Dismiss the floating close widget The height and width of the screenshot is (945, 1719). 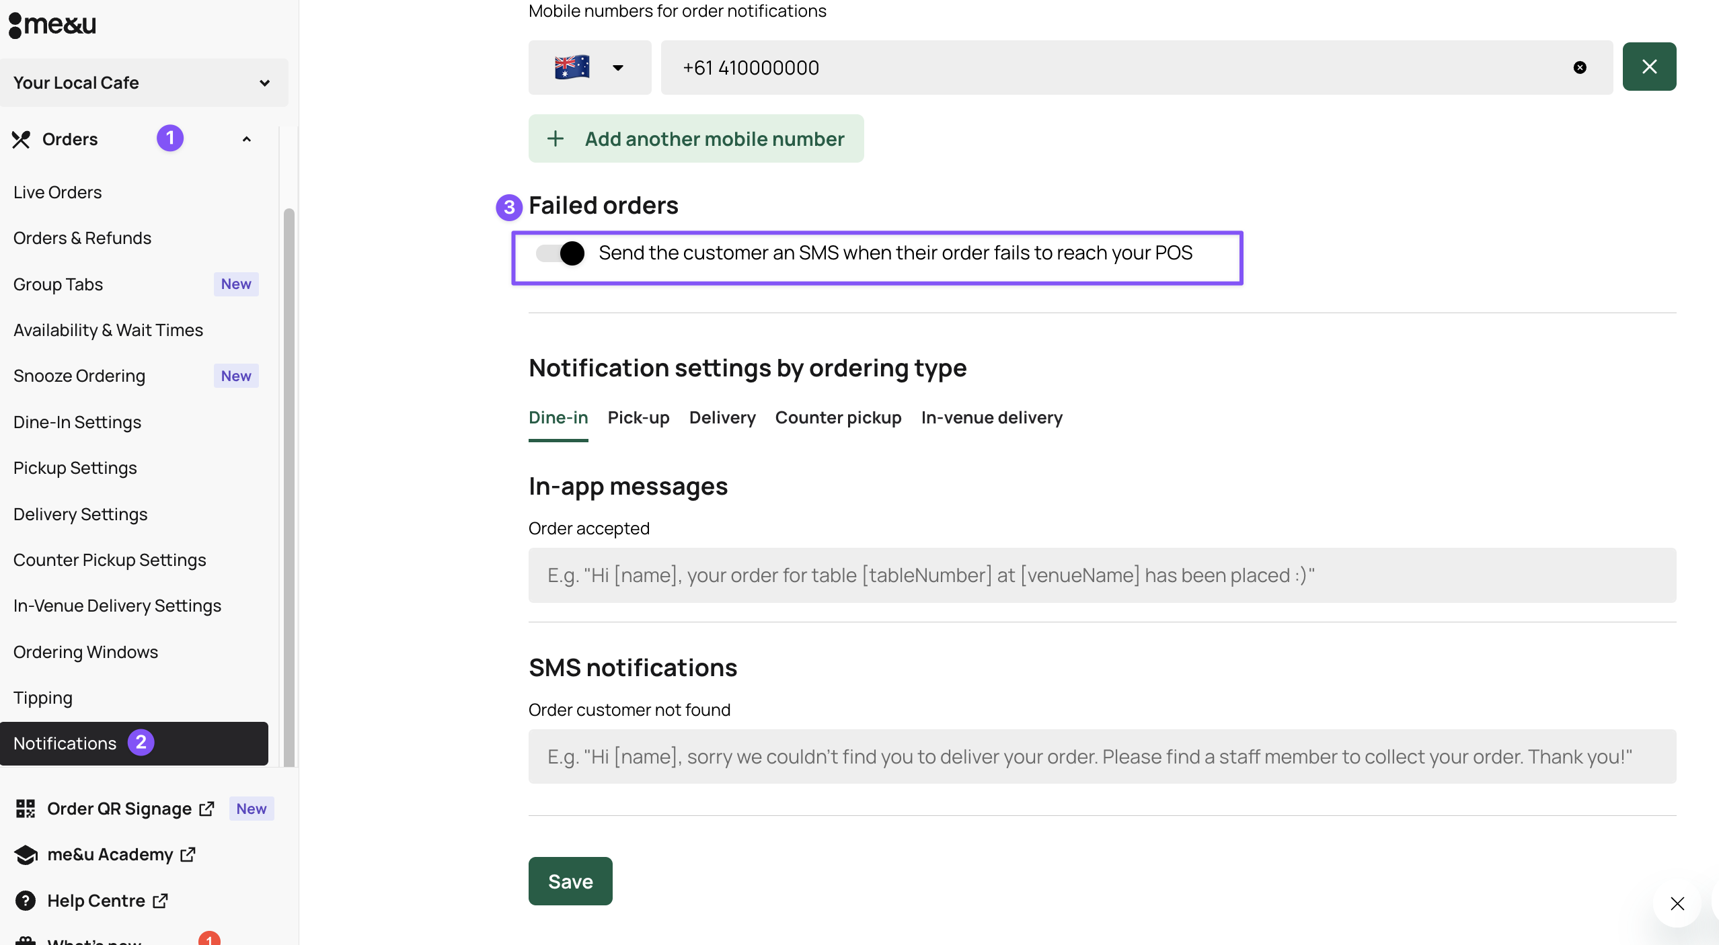tap(1677, 903)
